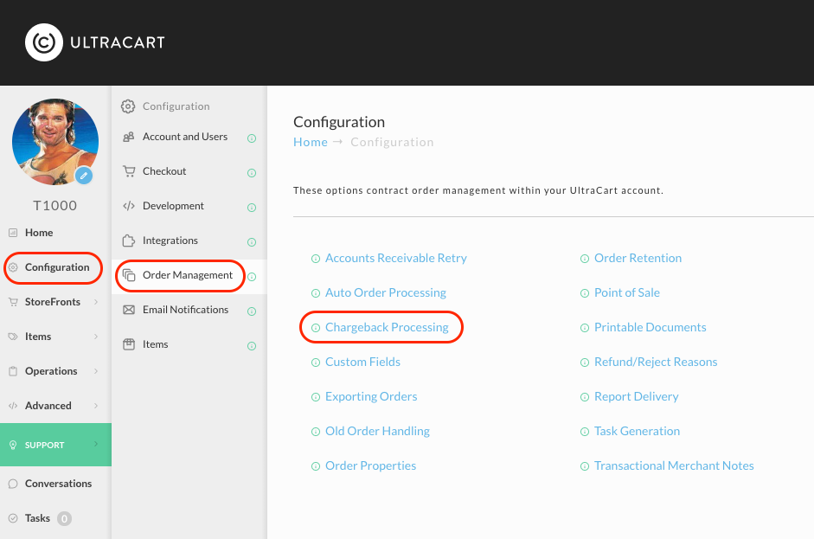Viewport: 814px width, 539px height.
Task: Open Chargeback Processing link
Action: pyautogui.click(x=387, y=327)
